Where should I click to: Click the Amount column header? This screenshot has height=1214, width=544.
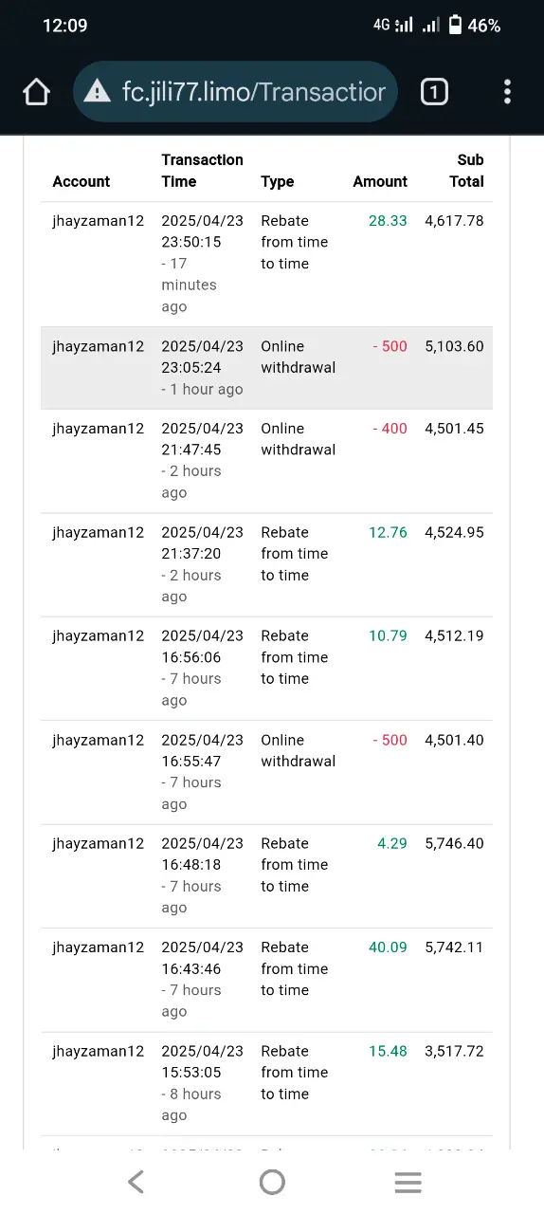pyautogui.click(x=380, y=181)
